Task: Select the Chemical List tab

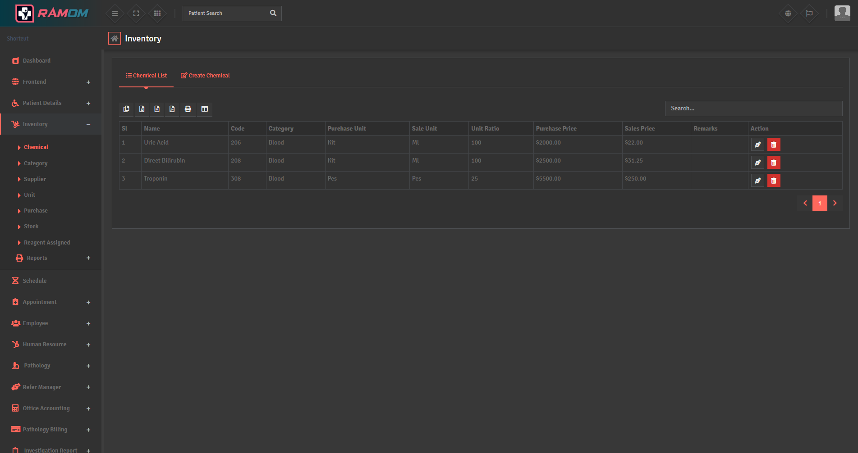Action: tap(146, 75)
